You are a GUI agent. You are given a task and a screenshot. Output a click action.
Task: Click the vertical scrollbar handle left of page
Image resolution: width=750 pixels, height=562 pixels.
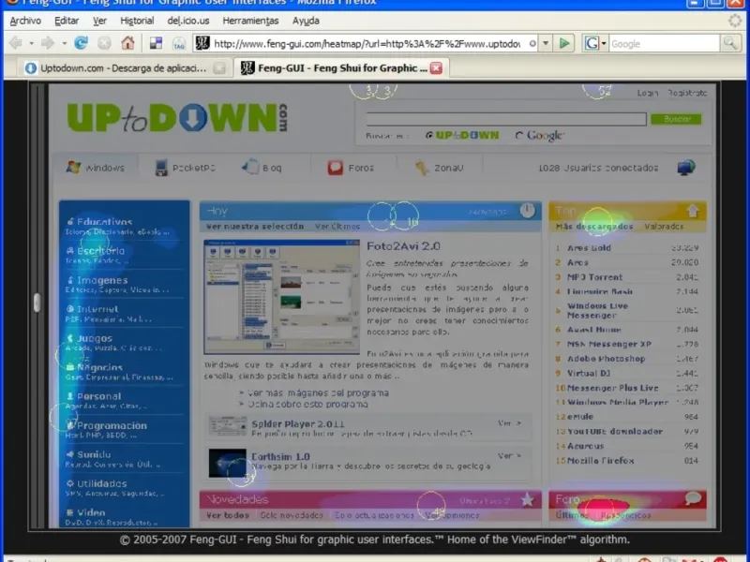(x=37, y=303)
